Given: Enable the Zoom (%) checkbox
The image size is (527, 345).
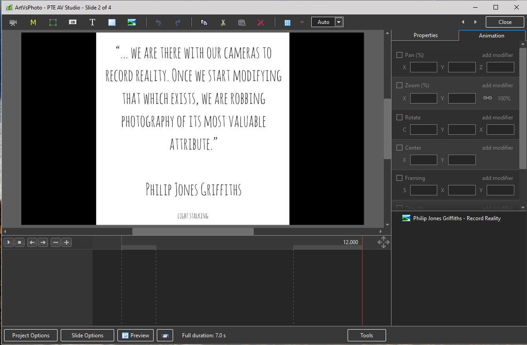Looking at the screenshot, I should pyautogui.click(x=399, y=85).
